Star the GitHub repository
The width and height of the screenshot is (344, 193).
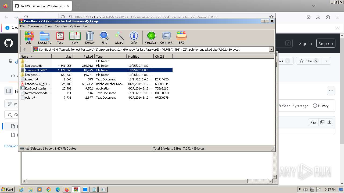(309, 61)
